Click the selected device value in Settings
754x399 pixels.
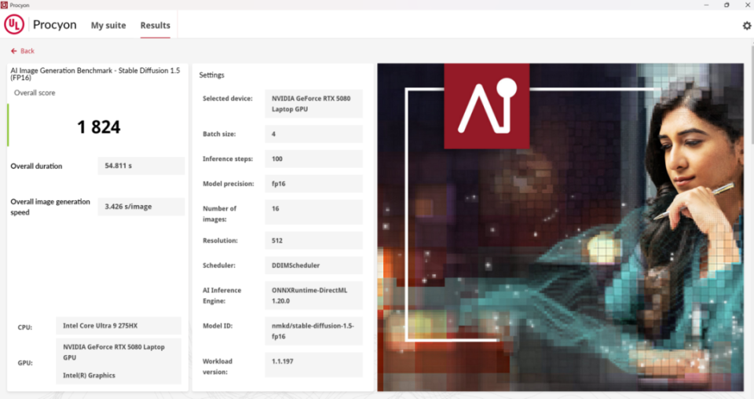click(x=313, y=104)
